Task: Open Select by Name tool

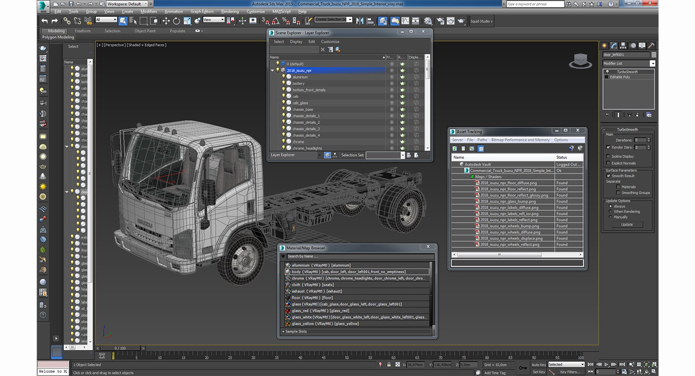Action: 133,21
